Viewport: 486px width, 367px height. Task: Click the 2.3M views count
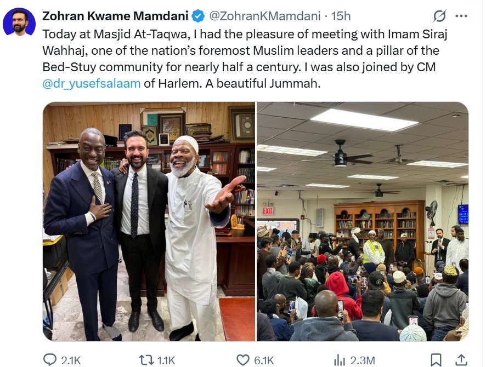[363, 360]
